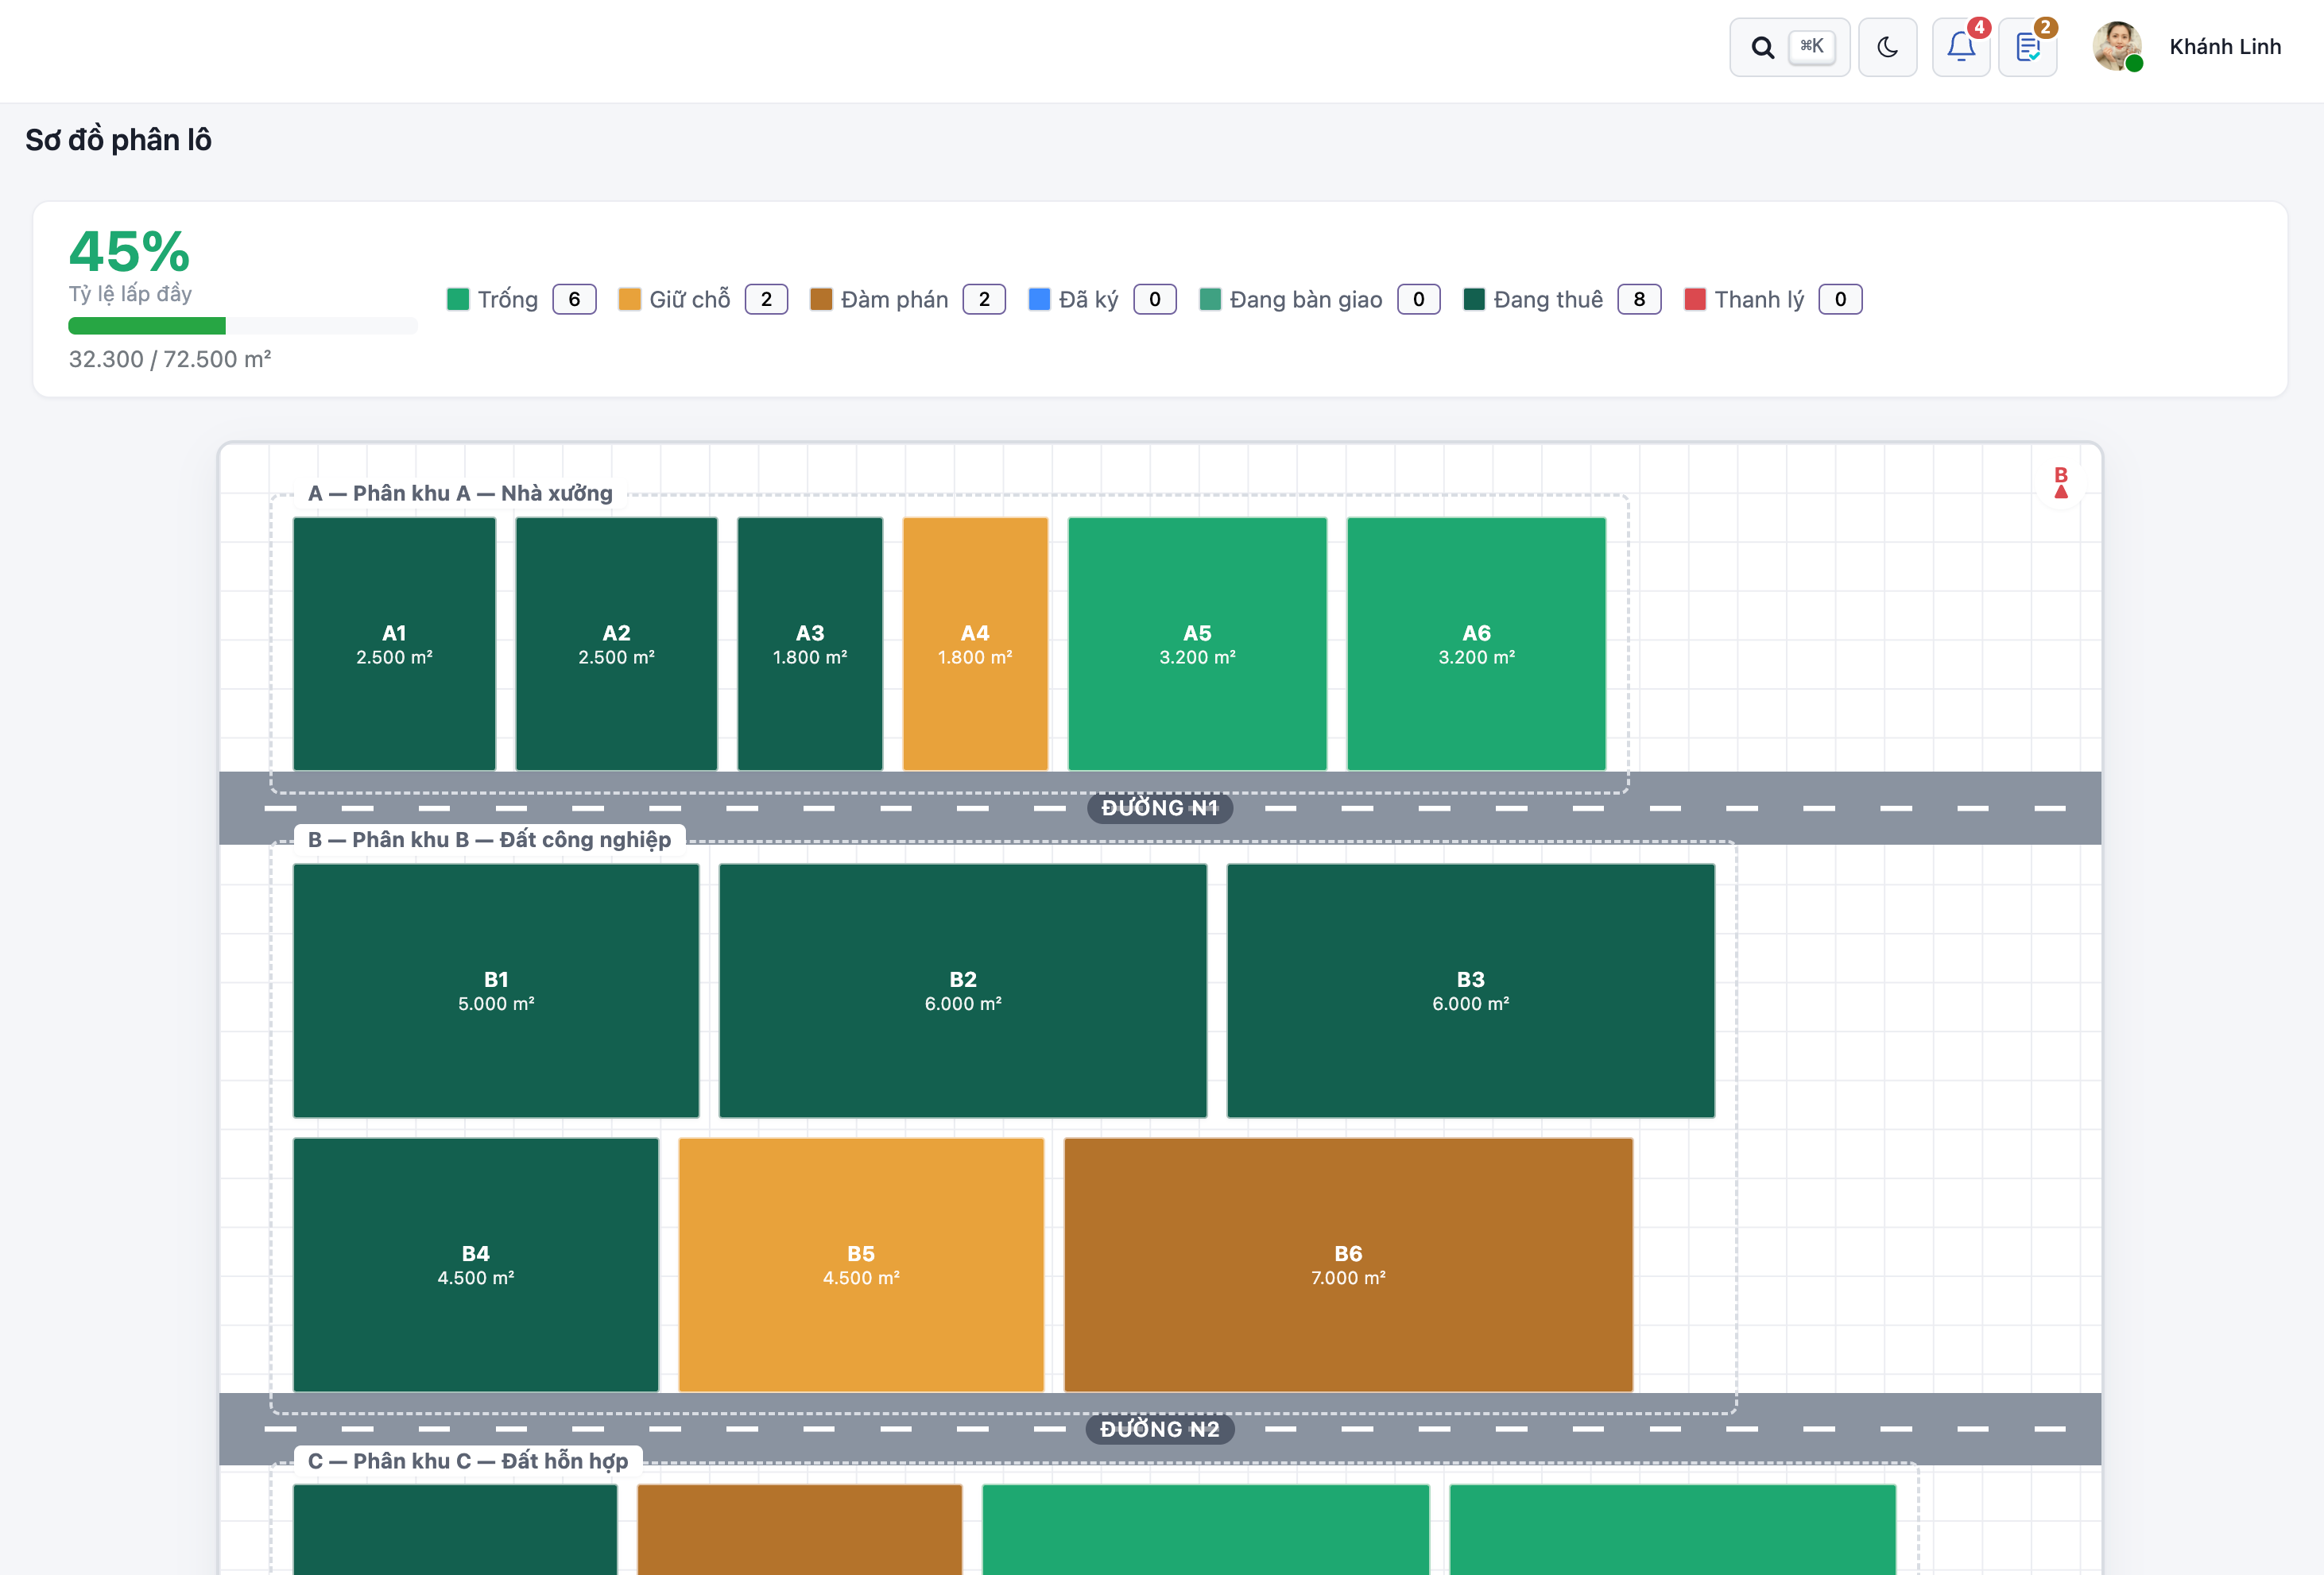Click the count badge 8 beside Đang thuê

[x=1640, y=299]
